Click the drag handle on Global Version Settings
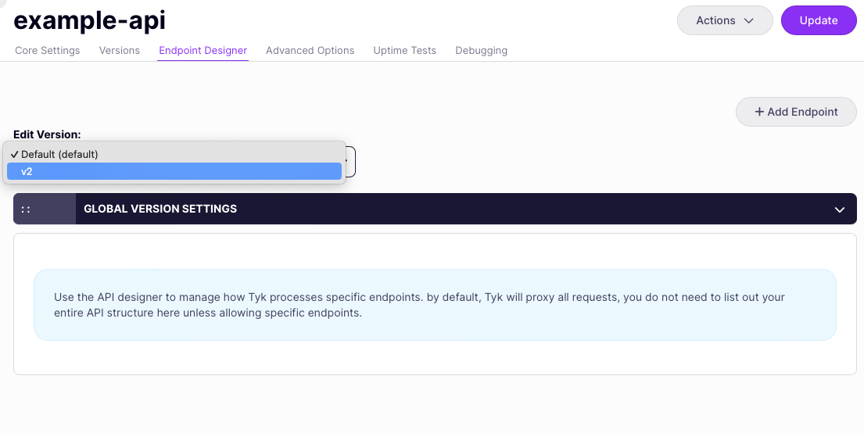This screenshot has height=433, width=864. pos(26,209)
